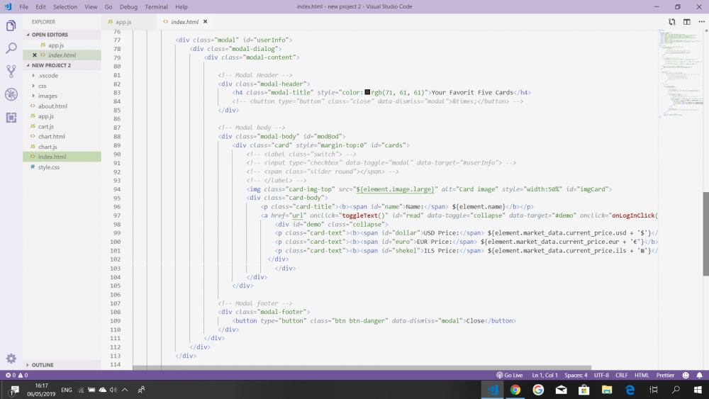Click the VS Code logo in title bar
This screenshot has width=709, height=399.
coord(8,7)
